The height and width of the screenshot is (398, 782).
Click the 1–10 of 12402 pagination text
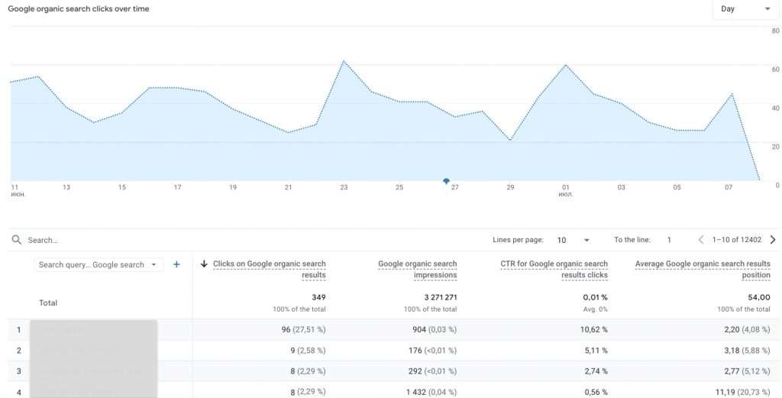click(x=737, y=240)
